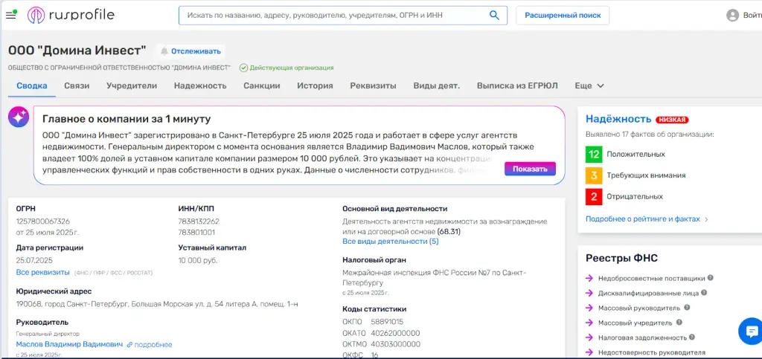Viewport: 762px width, 359px height.
Task: Click the Надёжность heading link
Action: click(x=618, y=119)
